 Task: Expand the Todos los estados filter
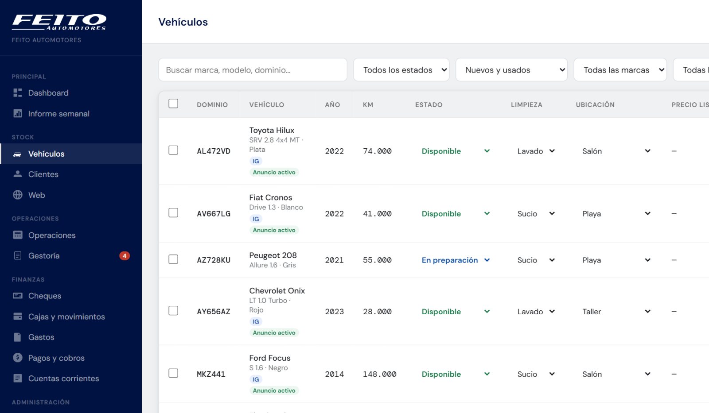401,69
